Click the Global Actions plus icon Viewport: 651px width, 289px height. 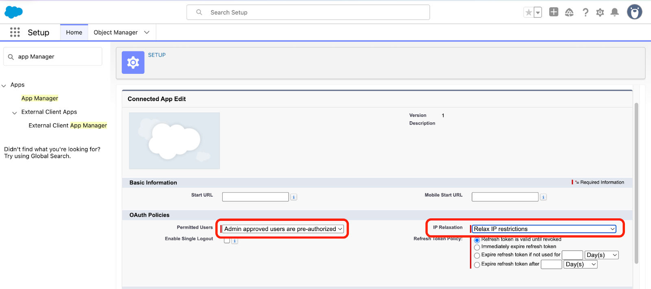pos(553,12)
